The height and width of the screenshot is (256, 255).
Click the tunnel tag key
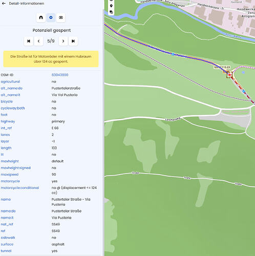point(6,251)
